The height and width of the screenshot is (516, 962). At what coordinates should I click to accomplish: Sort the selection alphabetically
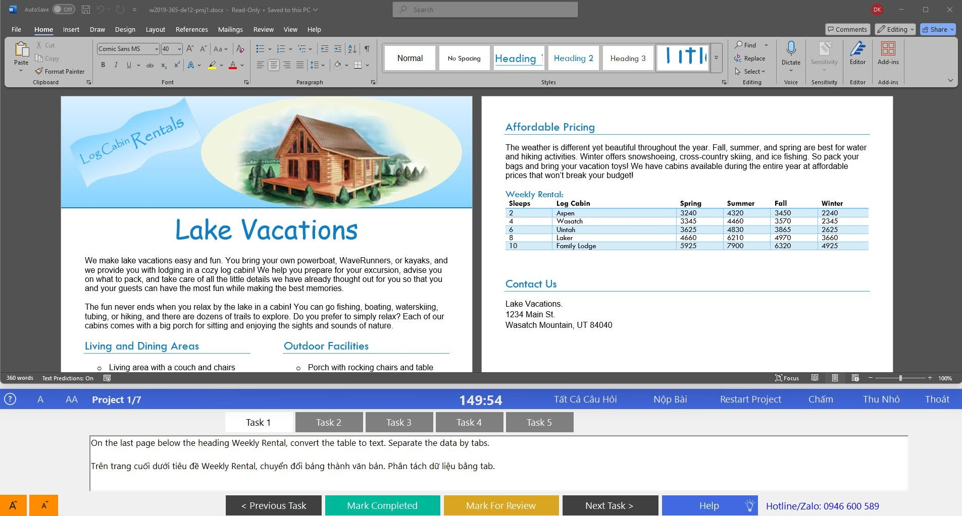352,49
